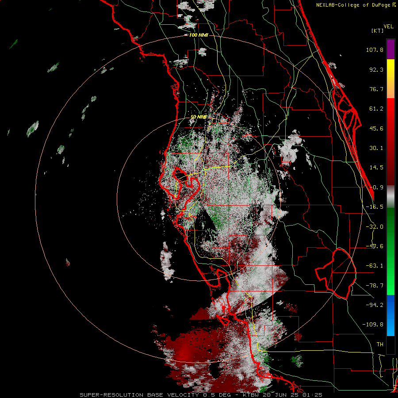Click the 45.6 legend value
This screenshot has width=398, height=398.
[x=376, y=128]
